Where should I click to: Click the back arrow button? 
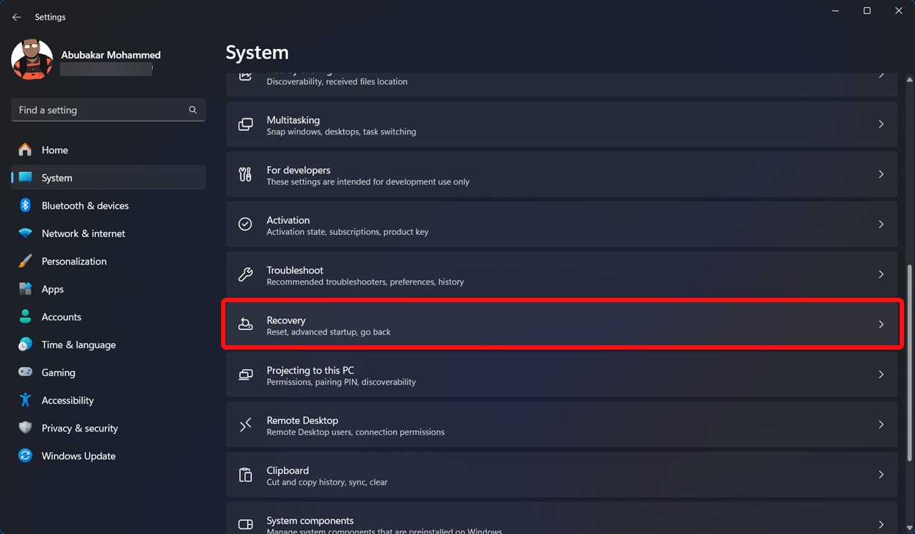pos(16,16)
